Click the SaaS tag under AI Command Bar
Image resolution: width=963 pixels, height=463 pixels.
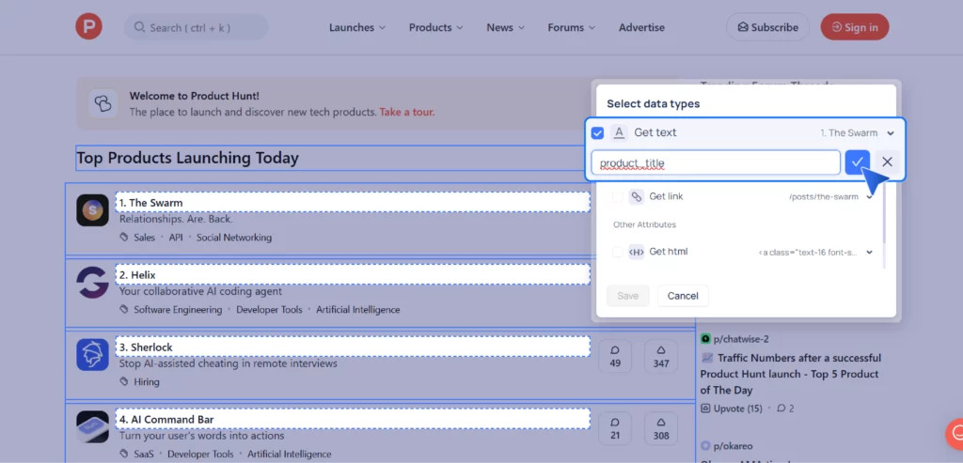pos(144,454)
